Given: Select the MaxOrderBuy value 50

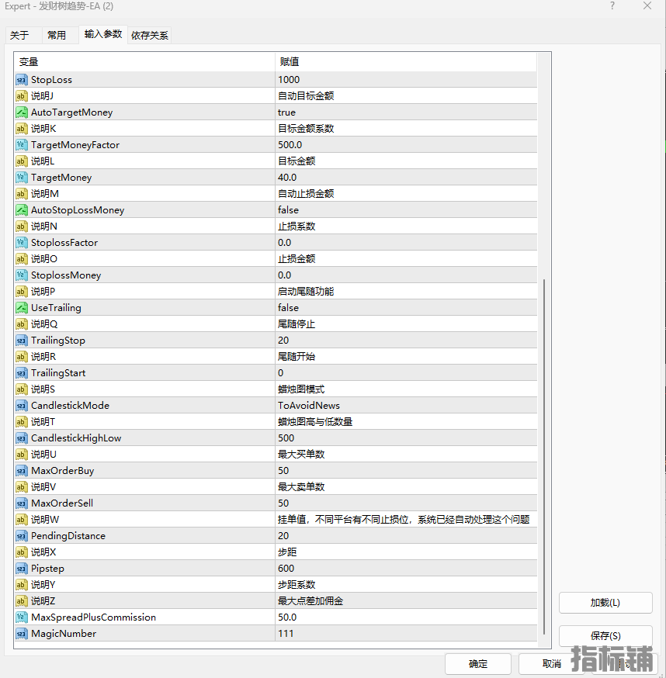Looking at the screenshot, I should click(406, 471).
